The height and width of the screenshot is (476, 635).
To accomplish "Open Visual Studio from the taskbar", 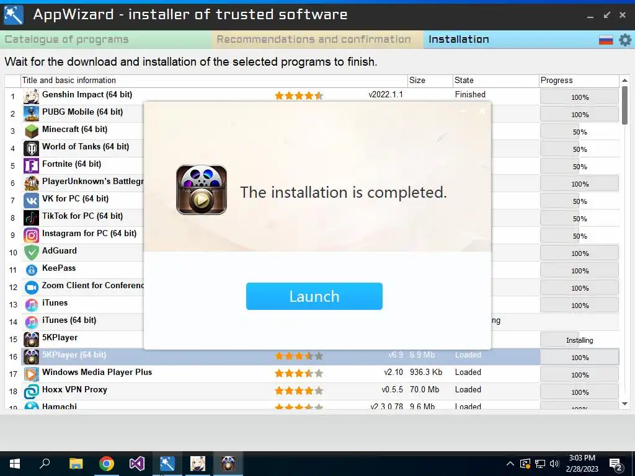I will 137,464.
